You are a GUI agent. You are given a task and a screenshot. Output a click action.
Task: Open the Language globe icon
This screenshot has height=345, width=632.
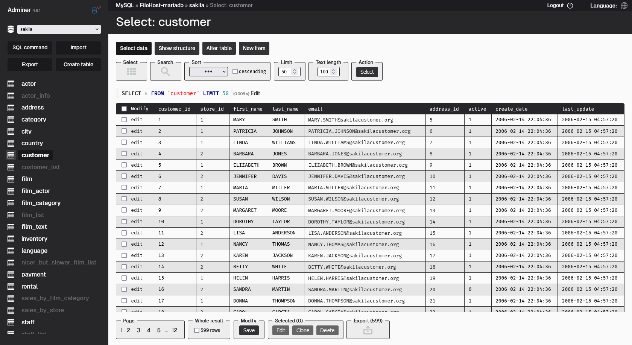coord(624,5)
